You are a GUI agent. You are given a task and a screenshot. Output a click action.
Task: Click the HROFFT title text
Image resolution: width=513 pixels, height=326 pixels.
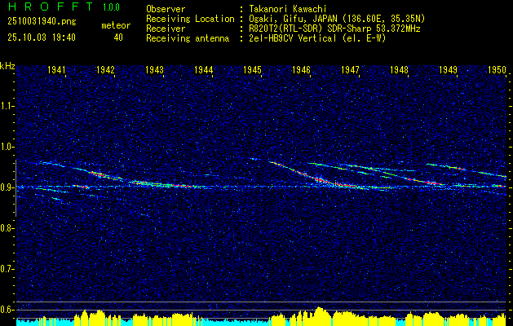[x=51, y=7]
